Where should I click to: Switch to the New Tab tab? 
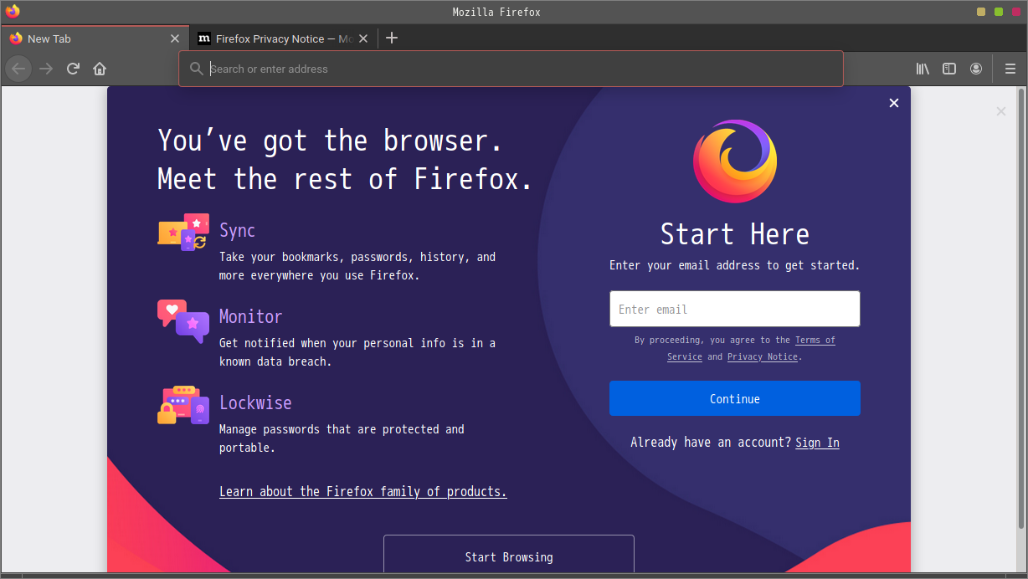[x=95, y=38]
